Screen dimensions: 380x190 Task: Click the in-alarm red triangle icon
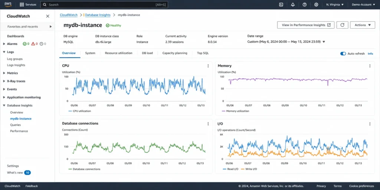coord(33,44)
